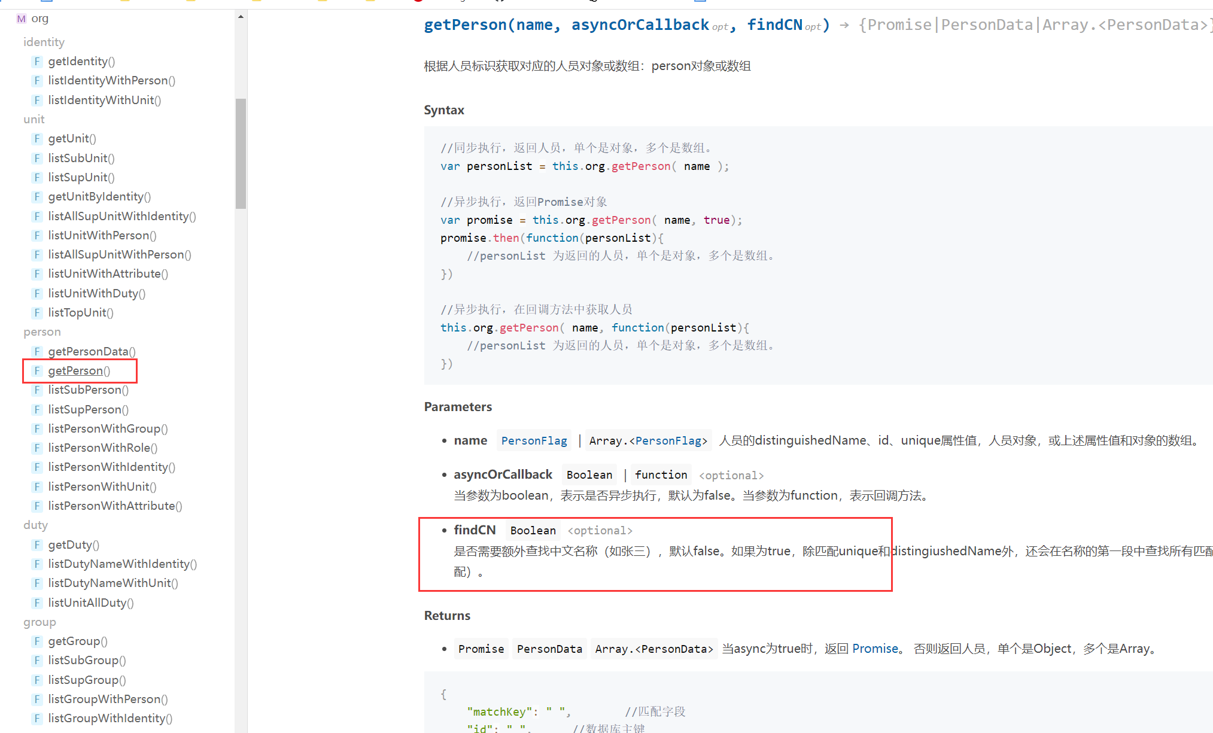Open listSubPerson() in the sidebar
The width and height of the screenshot is (1213, 733).
pyautogui.click(x=88, y=390)
